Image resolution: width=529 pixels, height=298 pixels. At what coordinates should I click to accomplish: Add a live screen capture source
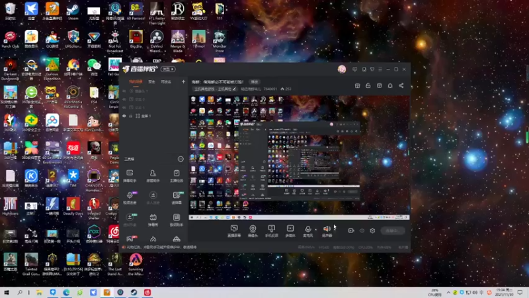pyautogui.click(x=234, y=231)
